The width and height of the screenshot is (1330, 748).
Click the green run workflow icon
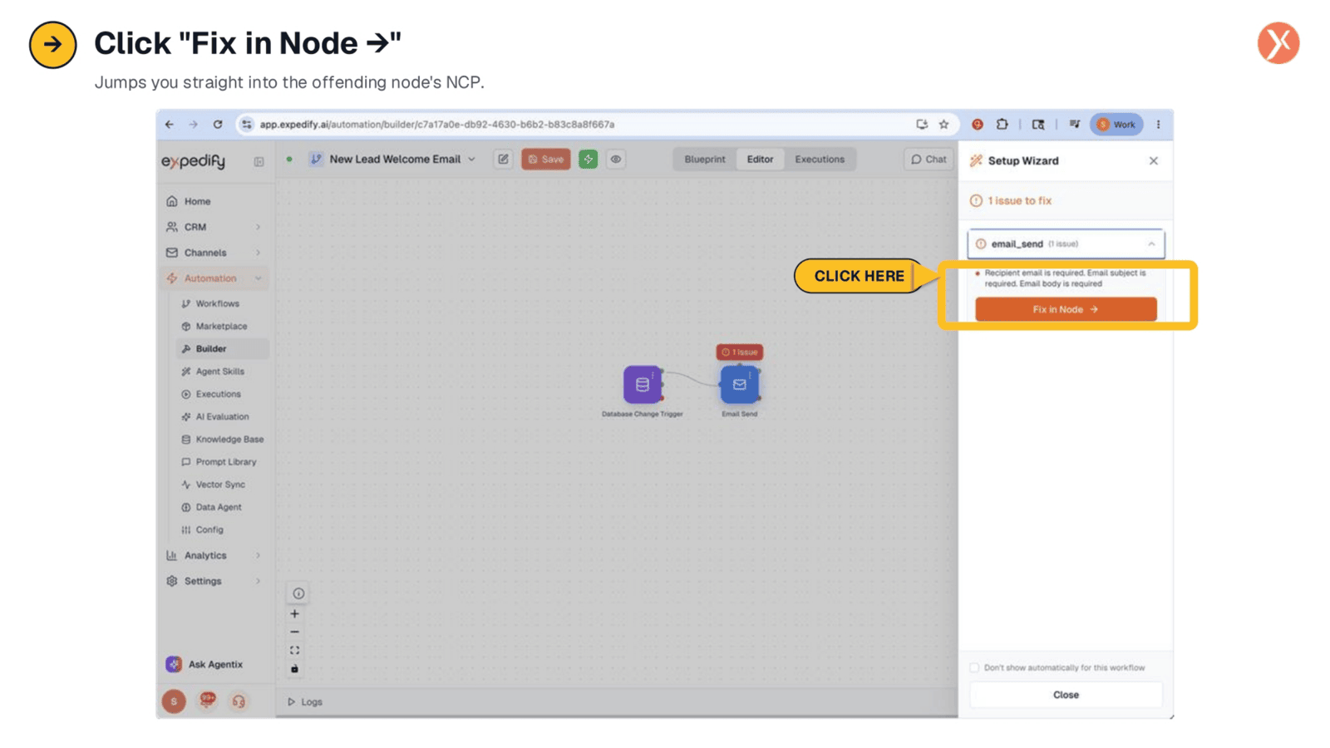[588, 159]
